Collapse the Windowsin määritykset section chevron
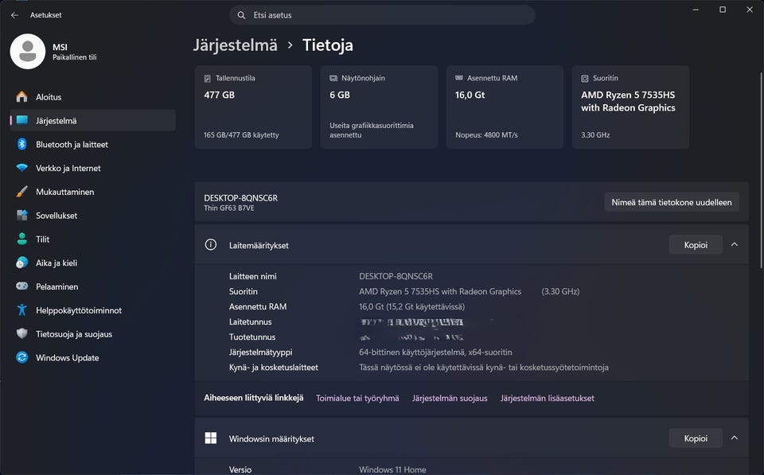764x475 pixels. [x=735, y=438]
